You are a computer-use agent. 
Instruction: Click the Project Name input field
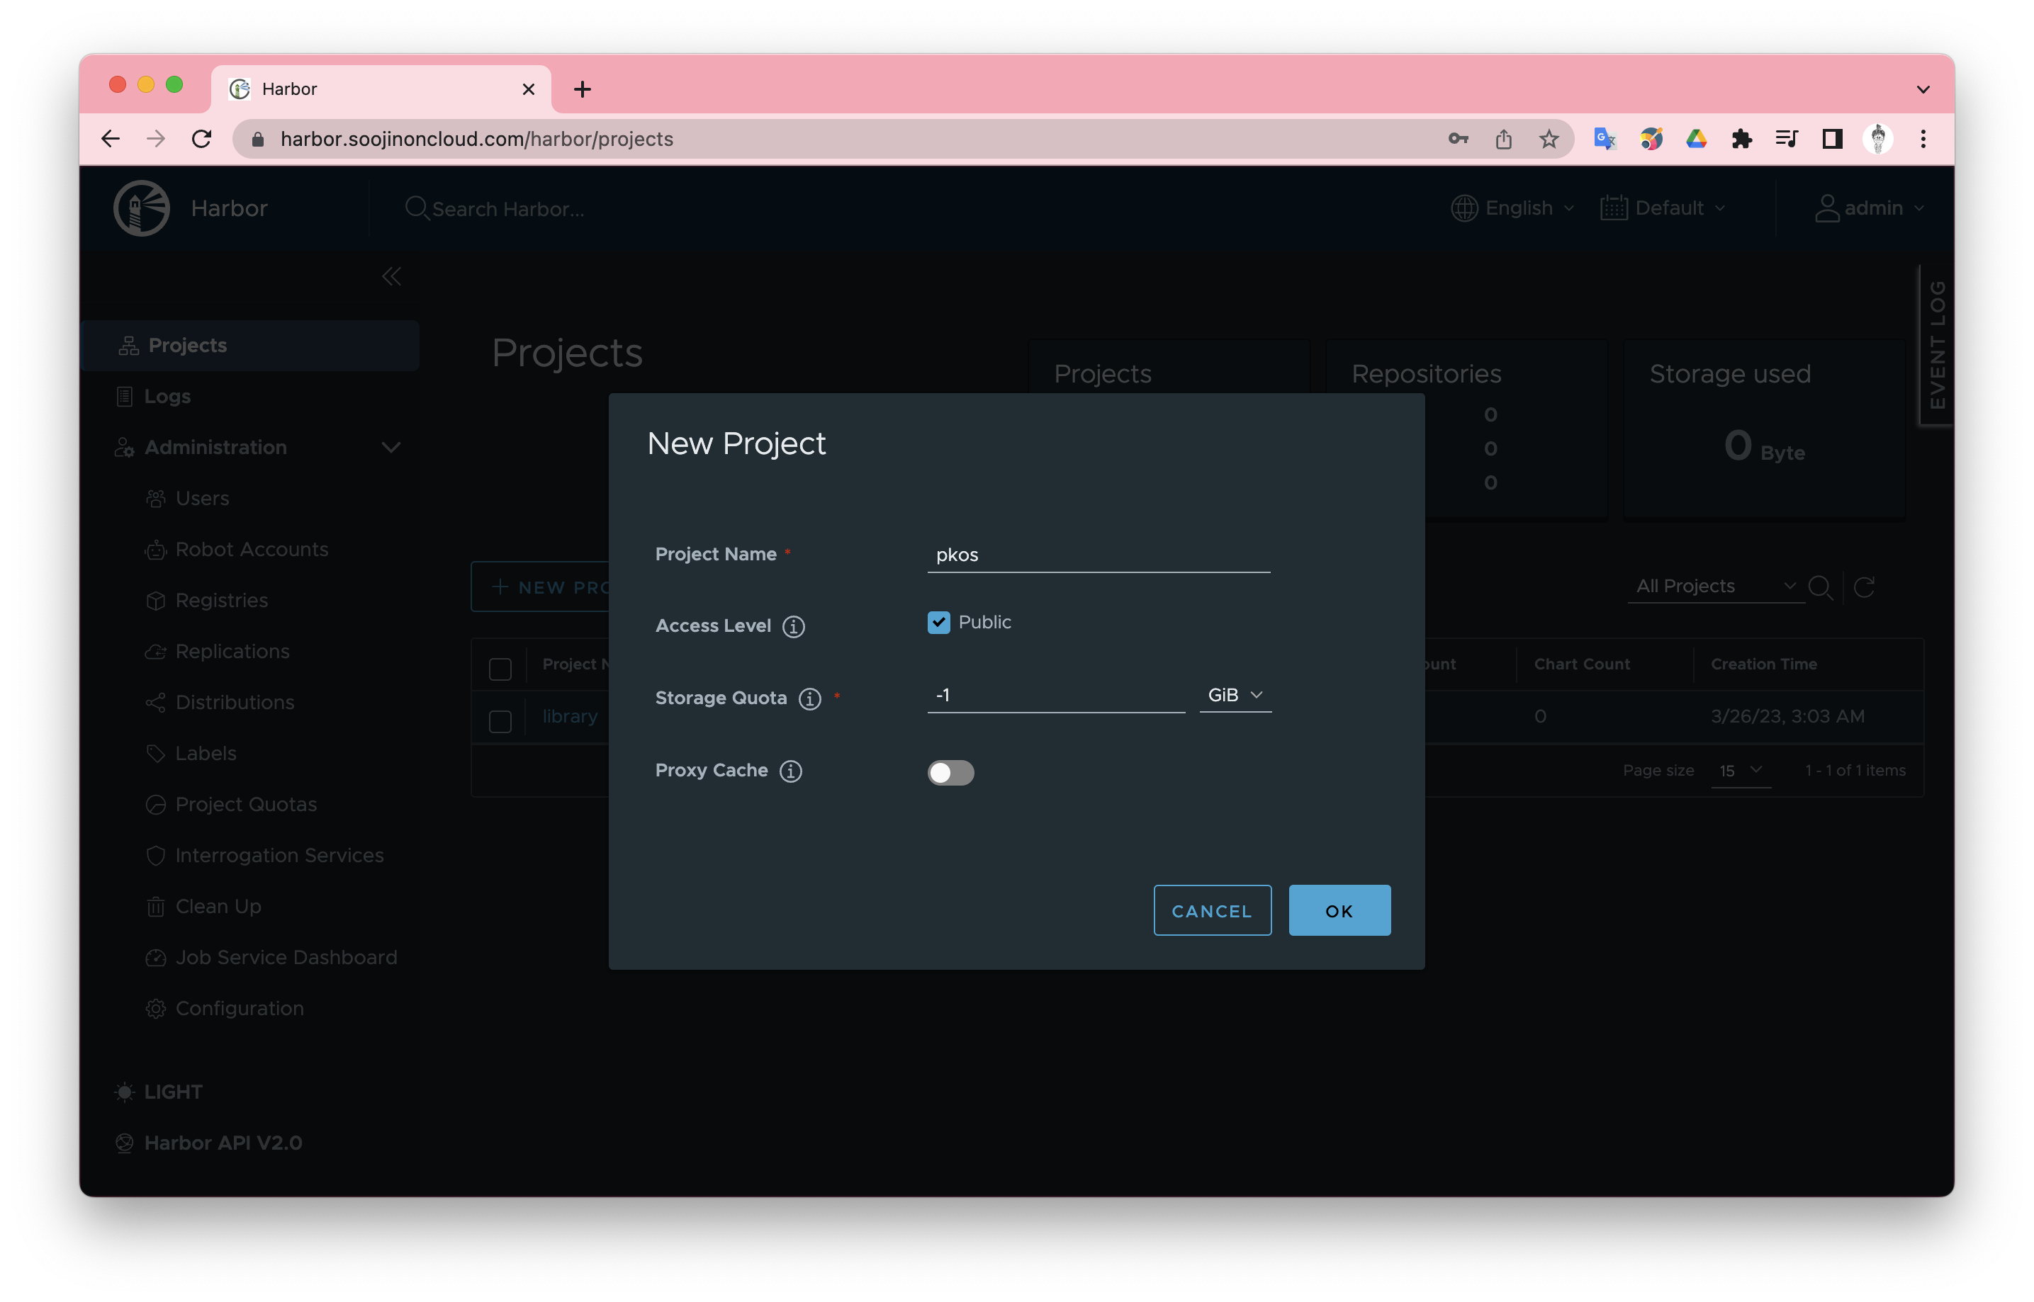[1098, 555]
